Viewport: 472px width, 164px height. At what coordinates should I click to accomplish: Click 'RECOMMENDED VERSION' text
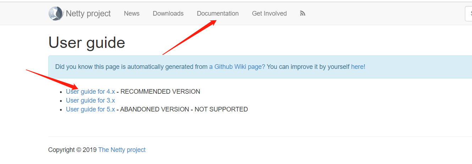160,92
